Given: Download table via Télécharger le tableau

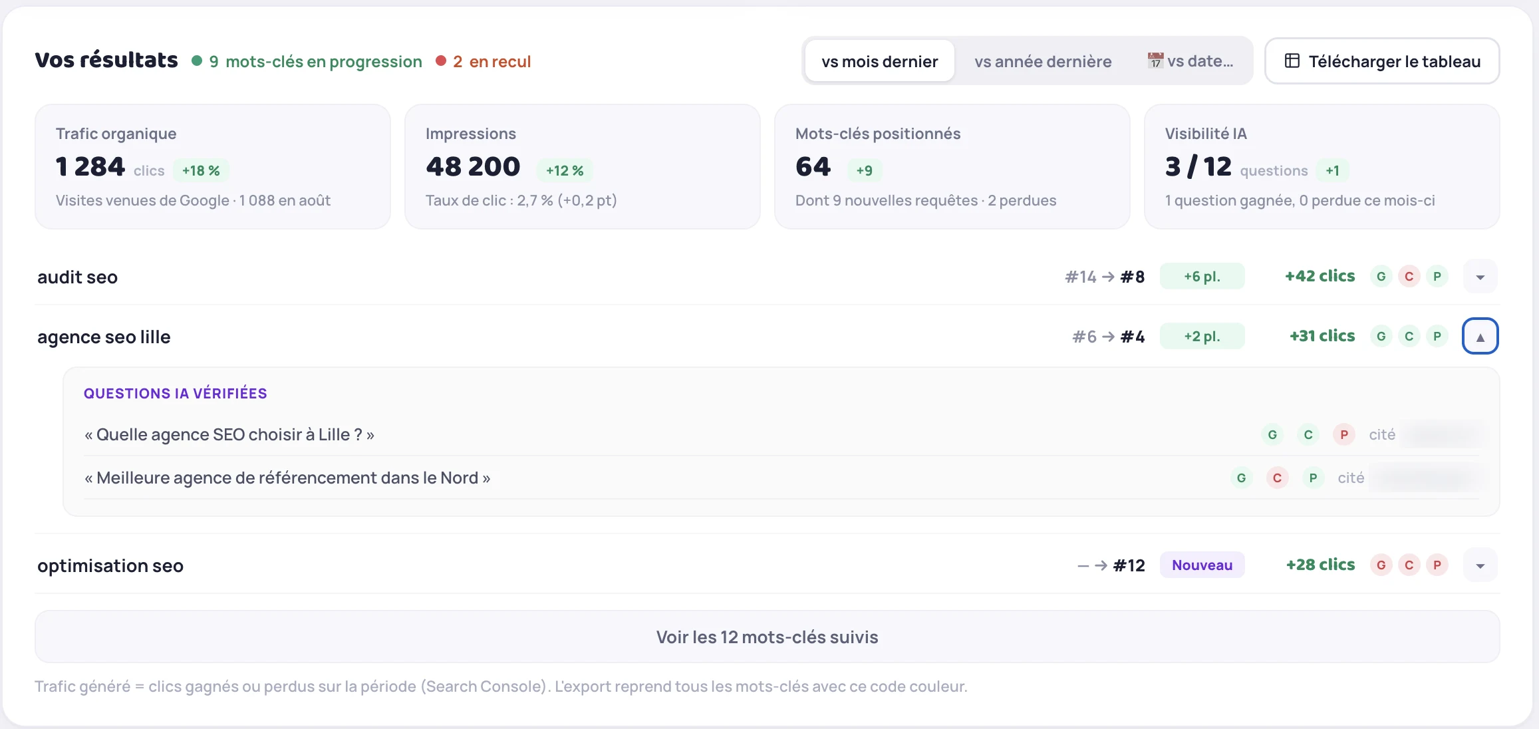Looking at the screenshot, I should pyautogui.click(x=1382, y=61).
